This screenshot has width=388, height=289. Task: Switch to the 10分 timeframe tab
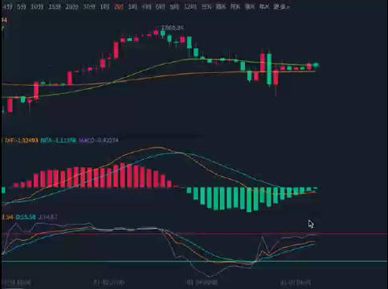[37, 7]
